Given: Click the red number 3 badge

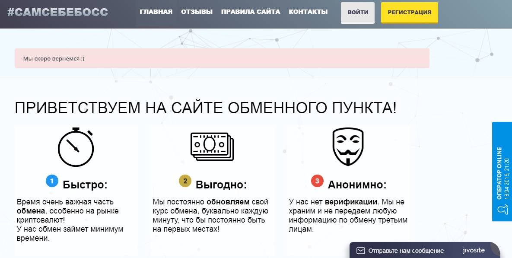Looking at the screenshot, I should (x=317, y=181).
